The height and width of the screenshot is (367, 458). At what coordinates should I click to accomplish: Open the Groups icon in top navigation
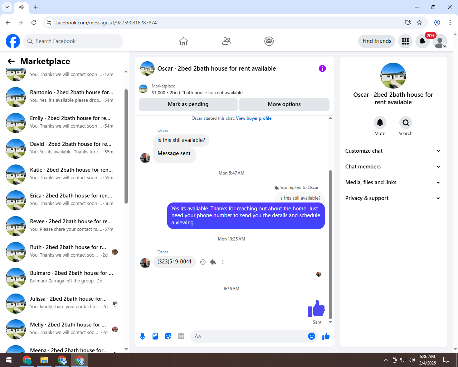click(269, 41)
